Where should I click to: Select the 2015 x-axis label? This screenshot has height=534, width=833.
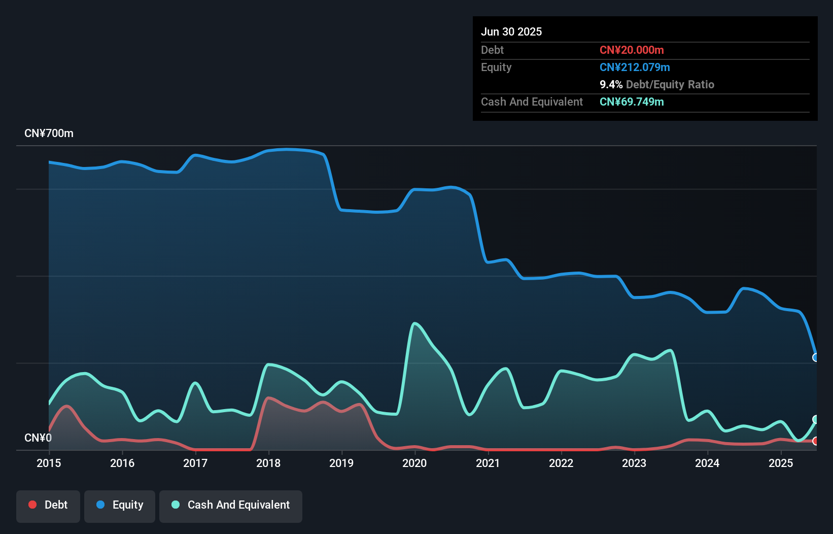pyautogui.click(x=49, y=463)
